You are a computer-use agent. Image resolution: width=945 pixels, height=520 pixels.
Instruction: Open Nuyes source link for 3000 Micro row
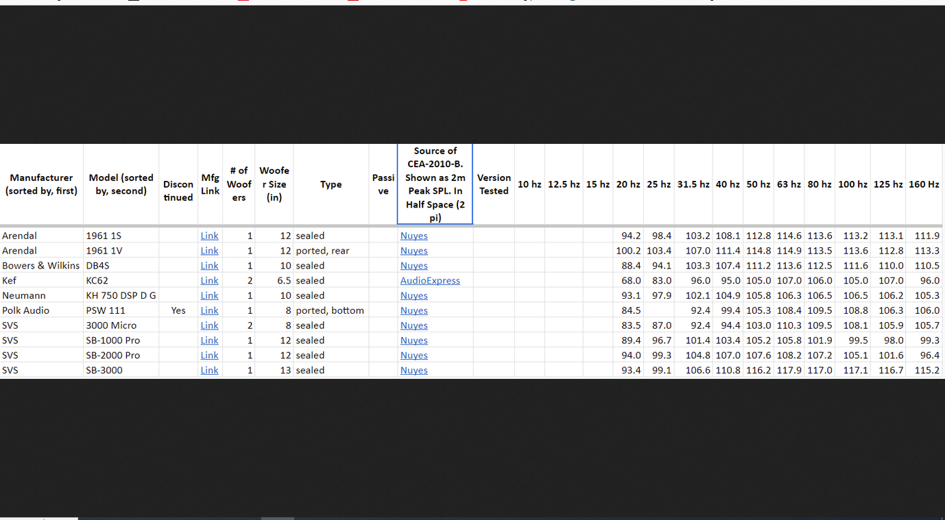[x=414, y=325]
